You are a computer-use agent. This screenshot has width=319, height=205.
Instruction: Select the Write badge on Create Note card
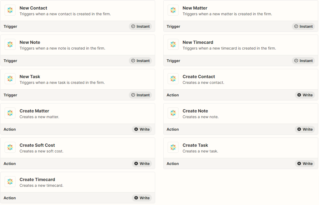pos(305,129)
